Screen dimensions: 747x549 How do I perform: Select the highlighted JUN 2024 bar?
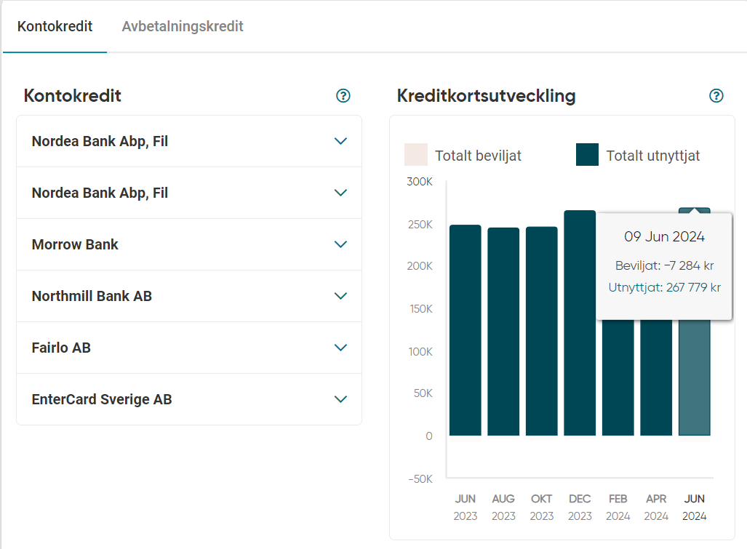694,378
